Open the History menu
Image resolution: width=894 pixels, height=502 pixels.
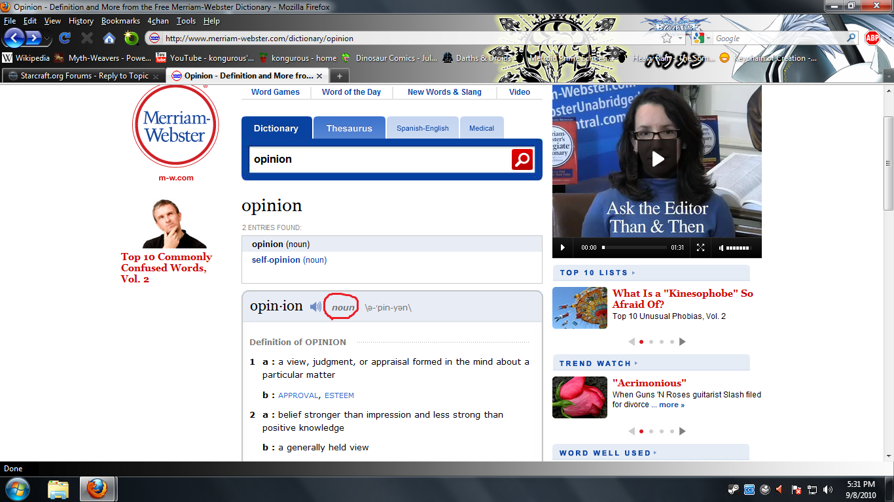(81, 21)
